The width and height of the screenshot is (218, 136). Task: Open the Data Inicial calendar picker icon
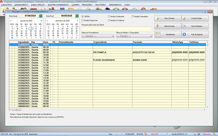coord(41,16)
